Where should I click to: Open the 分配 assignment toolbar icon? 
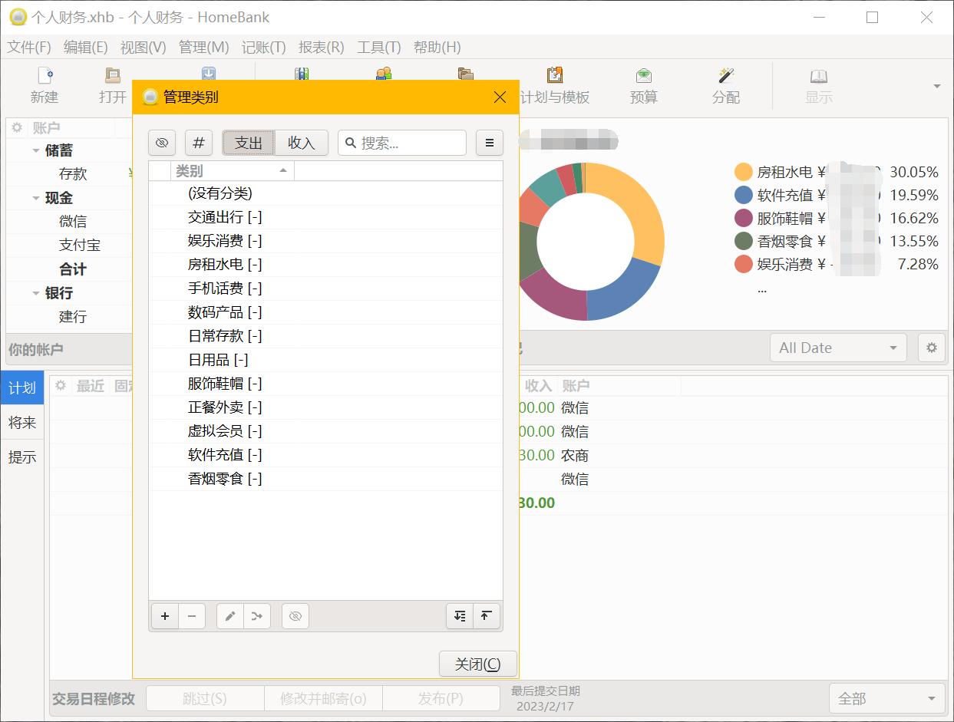point(725,84)
